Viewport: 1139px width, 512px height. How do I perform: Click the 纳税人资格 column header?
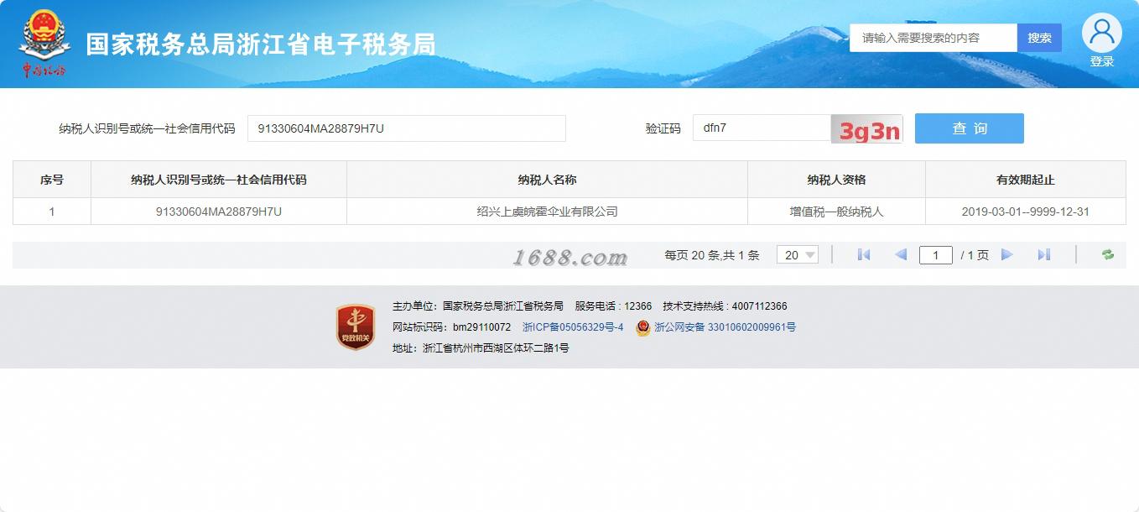click(836, 180)
